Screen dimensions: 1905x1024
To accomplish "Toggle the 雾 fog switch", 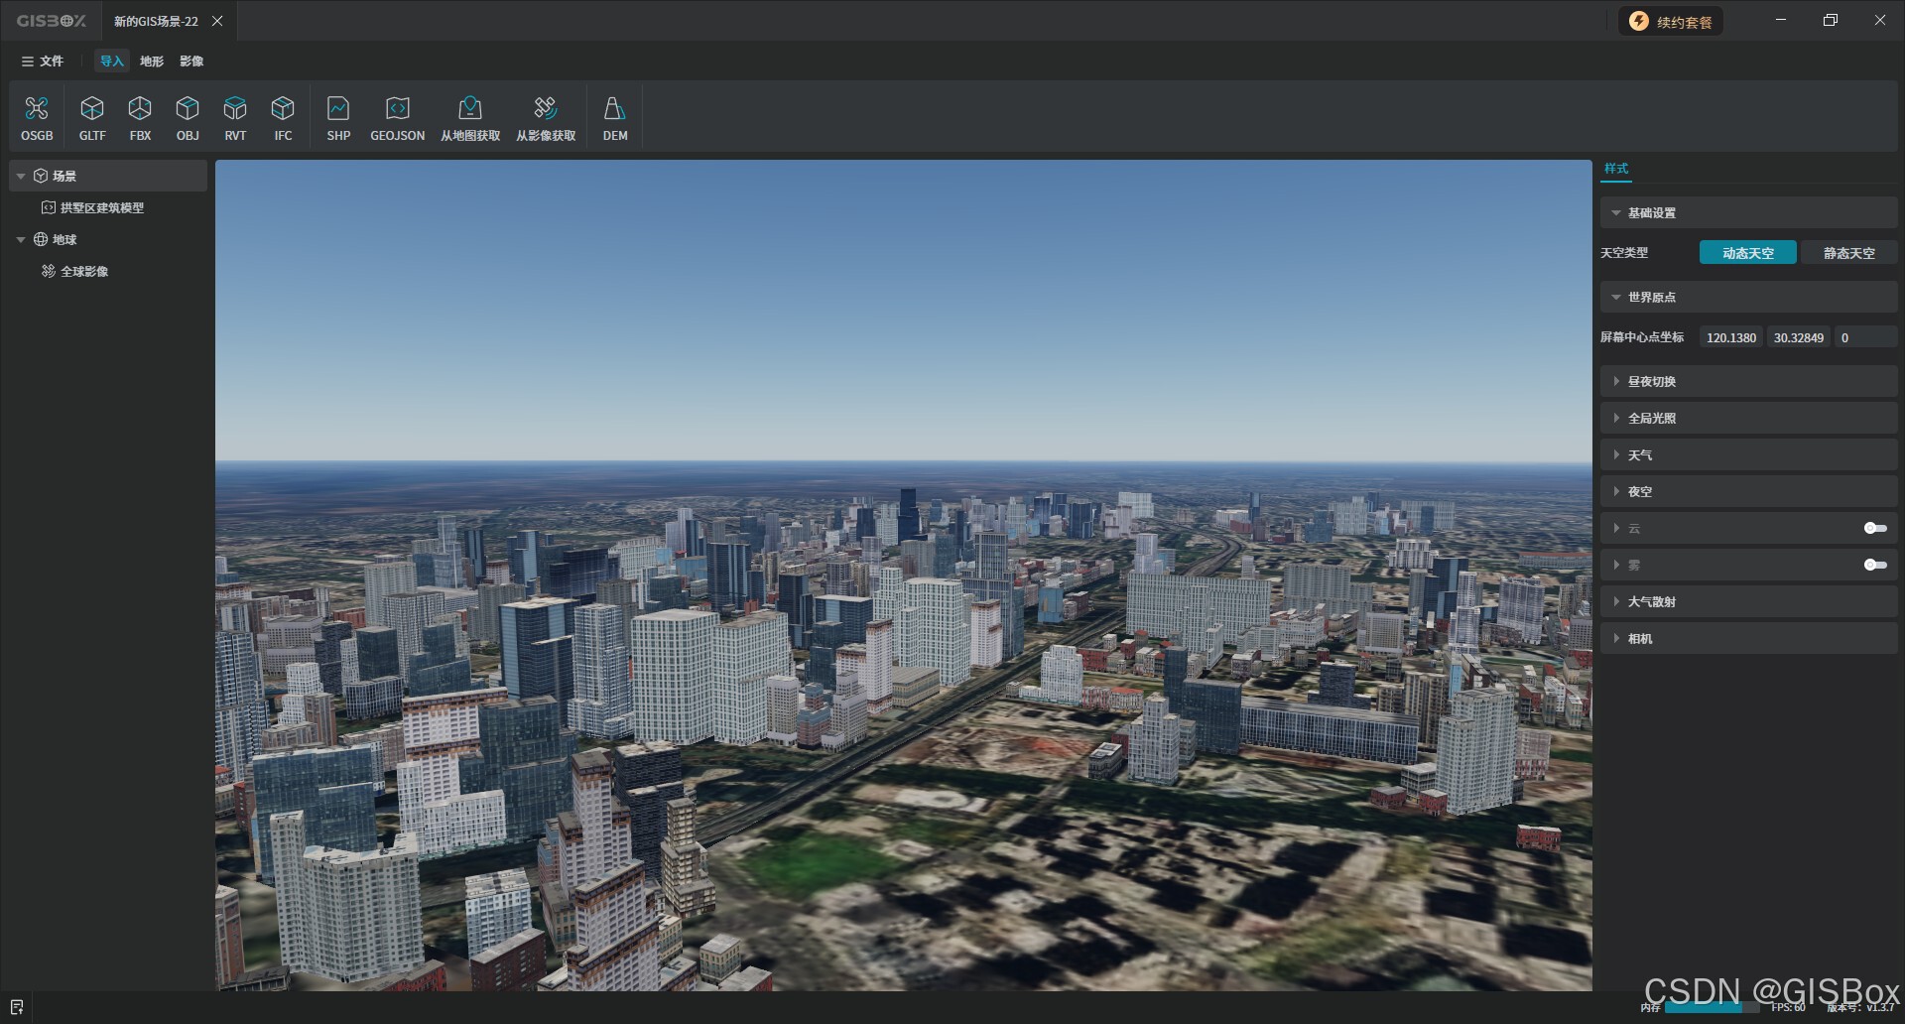I will 1875,565.
